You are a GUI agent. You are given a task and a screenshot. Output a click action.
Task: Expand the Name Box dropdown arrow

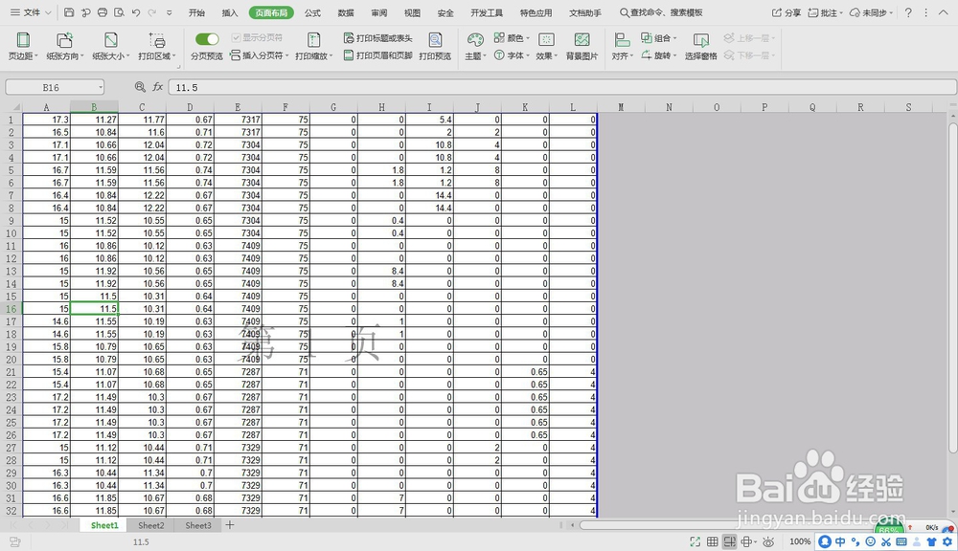[101, 87]
